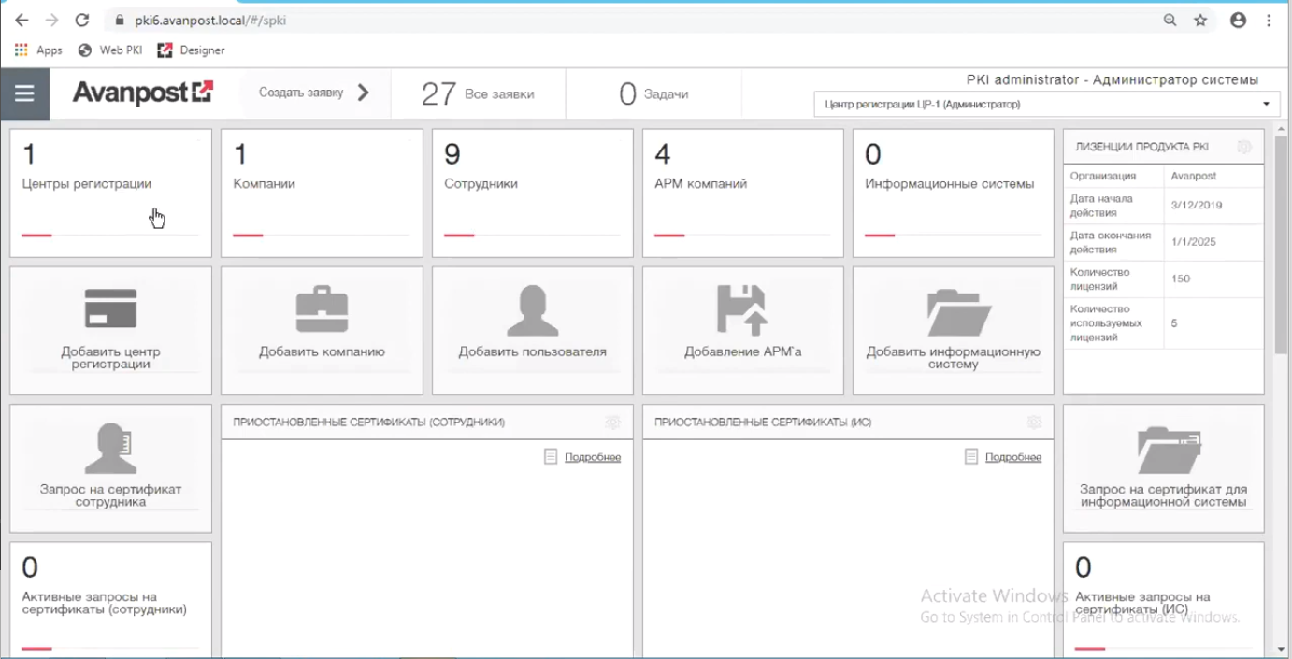Image resolution: width=1292 pixels, height=659 pixels.
Task: Click the license count value 150
Action: 1180,279
